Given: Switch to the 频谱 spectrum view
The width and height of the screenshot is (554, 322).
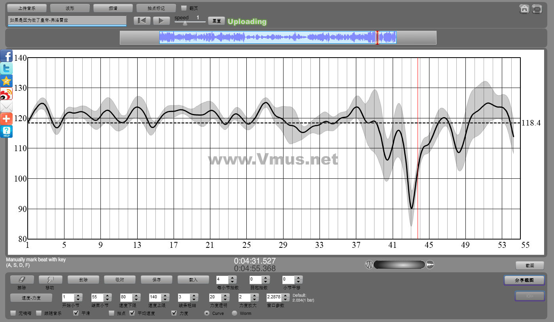Looking at the screenshot, I should point(113,8).
